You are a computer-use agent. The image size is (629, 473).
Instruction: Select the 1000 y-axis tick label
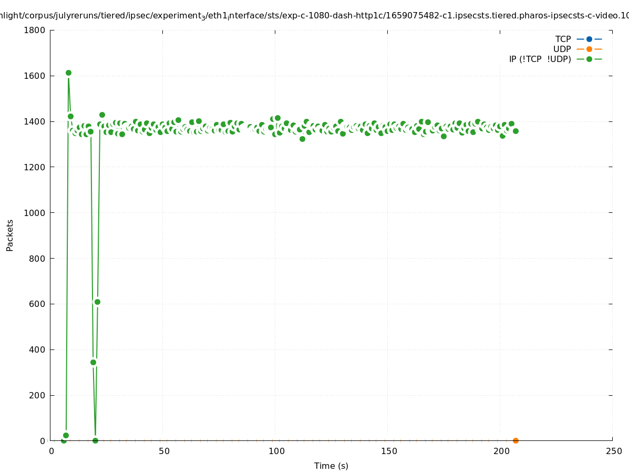(x=35, y=213)
